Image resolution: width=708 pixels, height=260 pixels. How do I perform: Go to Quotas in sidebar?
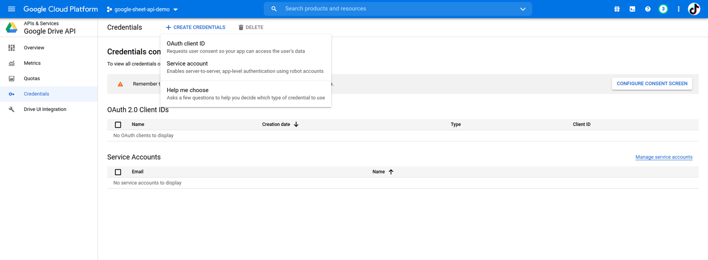32,79
